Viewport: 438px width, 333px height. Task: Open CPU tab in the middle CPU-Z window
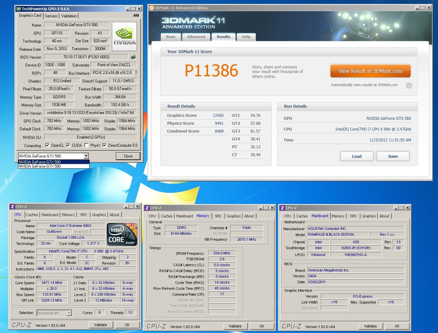[x=152, y=216]
